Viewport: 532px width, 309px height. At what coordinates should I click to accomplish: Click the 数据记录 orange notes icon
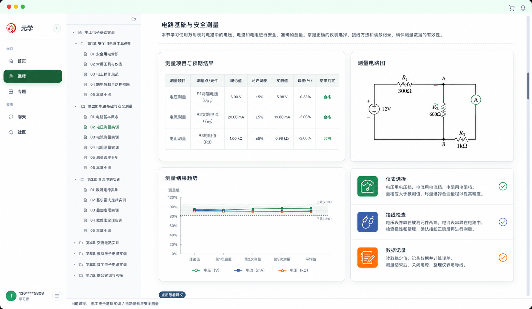[x=367, y=258]
